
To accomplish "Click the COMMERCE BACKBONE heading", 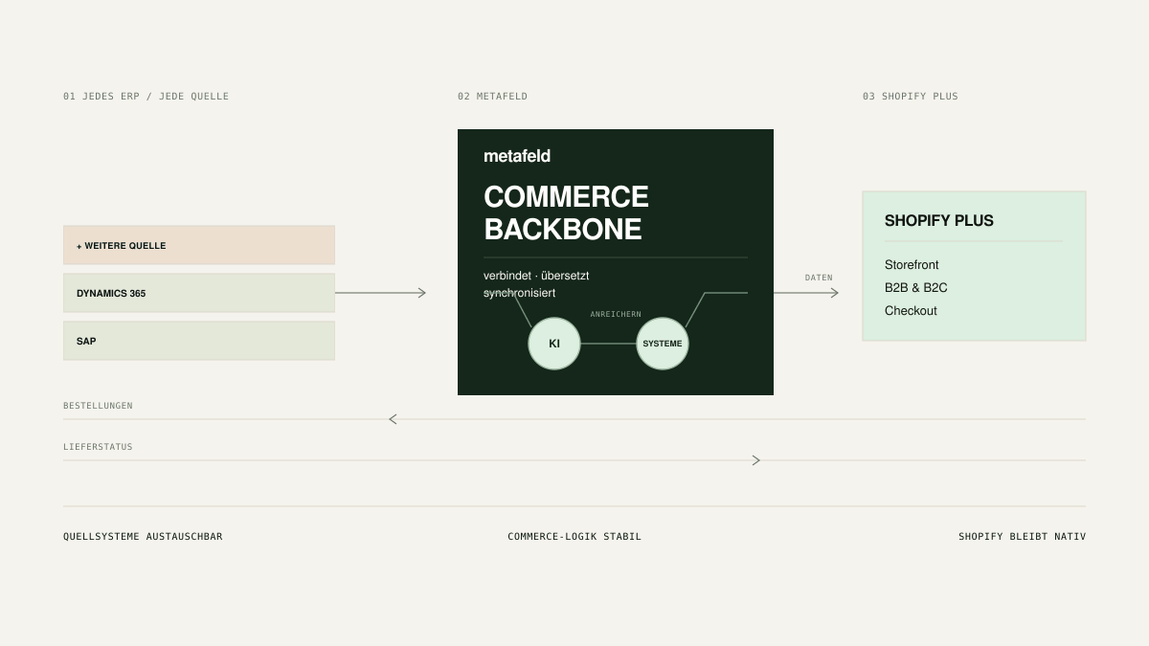I will pyautogui.click(x=566, y=212).
